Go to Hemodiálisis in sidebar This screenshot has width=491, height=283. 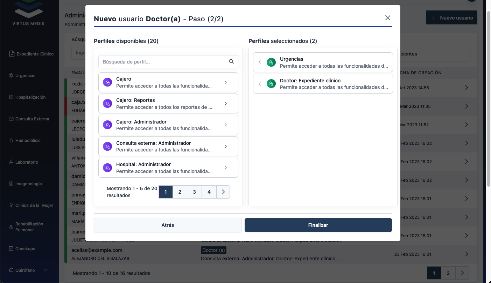[x=27, y=141]
